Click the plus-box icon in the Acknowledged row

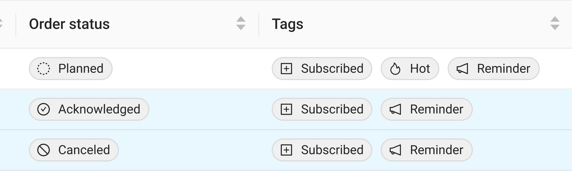[x=287, y=109]
